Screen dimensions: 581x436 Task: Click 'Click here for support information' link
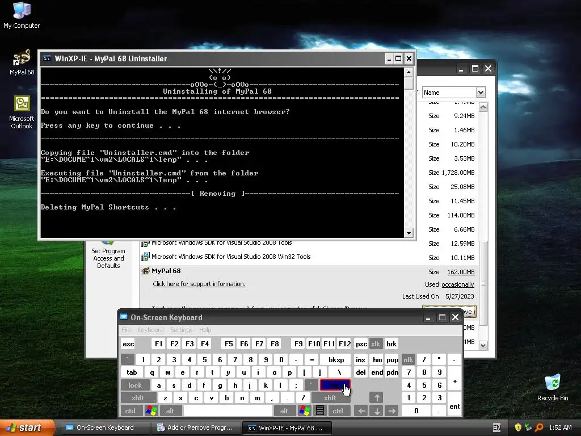(x=199, y=284)
